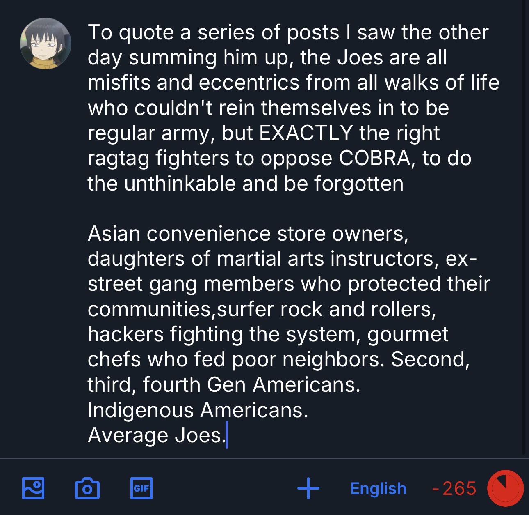
Task: Click the profile avatar thumbnail
Action: [x=46, y=44]
